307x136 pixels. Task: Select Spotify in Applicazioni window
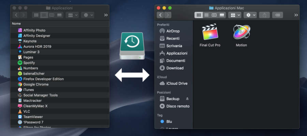[x=60, y=63]
